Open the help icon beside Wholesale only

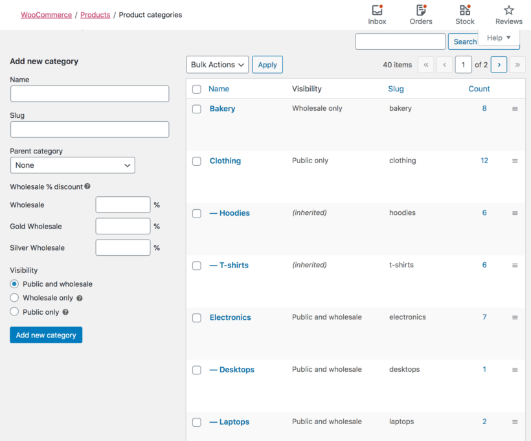79,298
